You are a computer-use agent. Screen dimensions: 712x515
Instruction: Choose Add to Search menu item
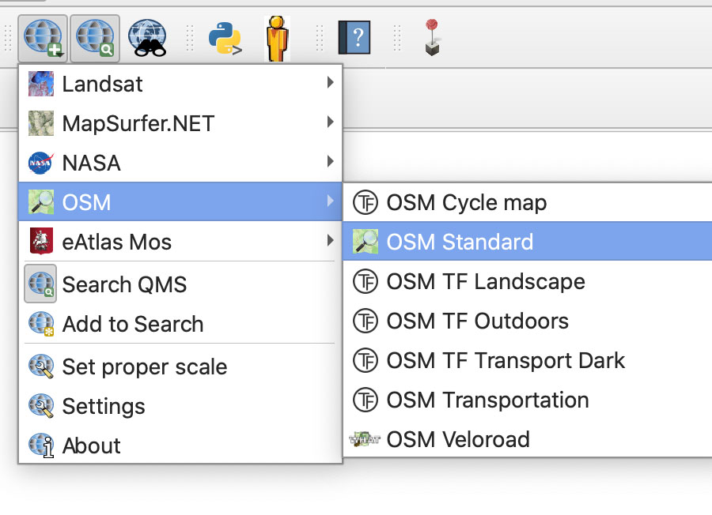(x=180, y=324)
